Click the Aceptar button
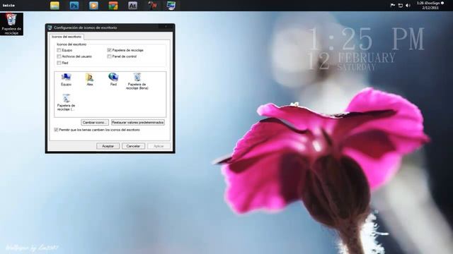 point(108,146)
